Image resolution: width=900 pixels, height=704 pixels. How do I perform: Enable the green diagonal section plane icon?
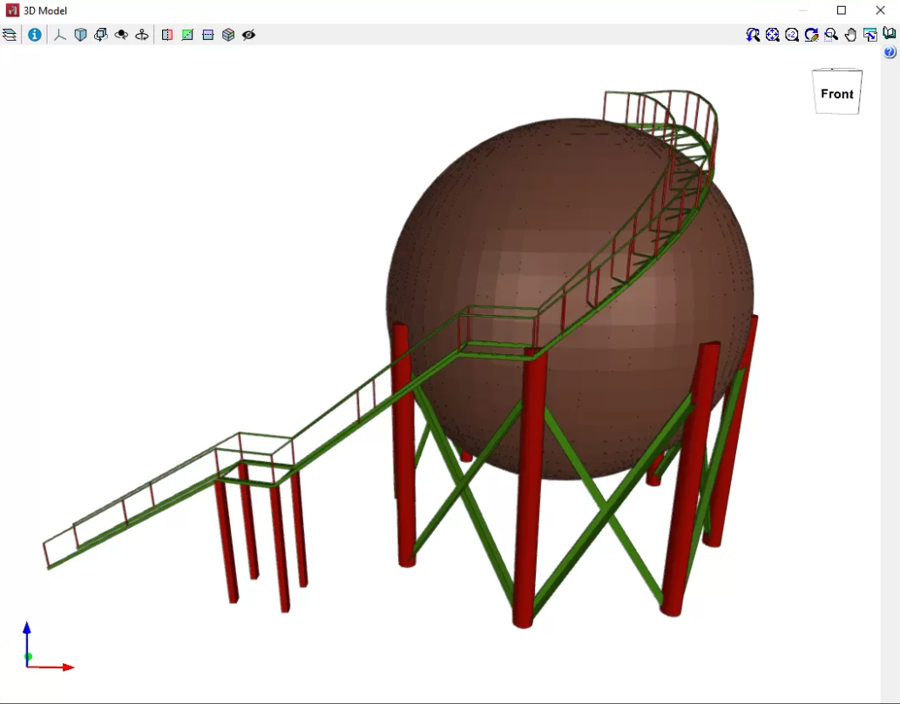point(187,35)
